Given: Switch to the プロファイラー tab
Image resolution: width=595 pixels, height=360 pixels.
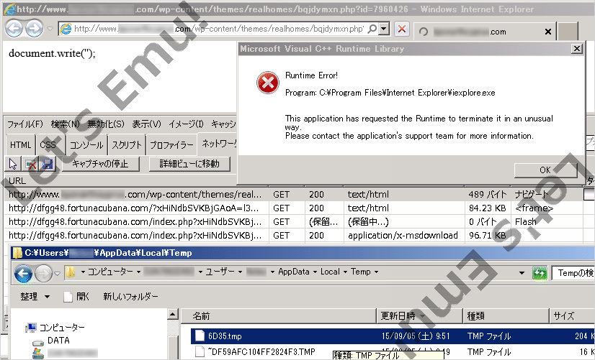Looking at the screenshot, I should [171, 145].
